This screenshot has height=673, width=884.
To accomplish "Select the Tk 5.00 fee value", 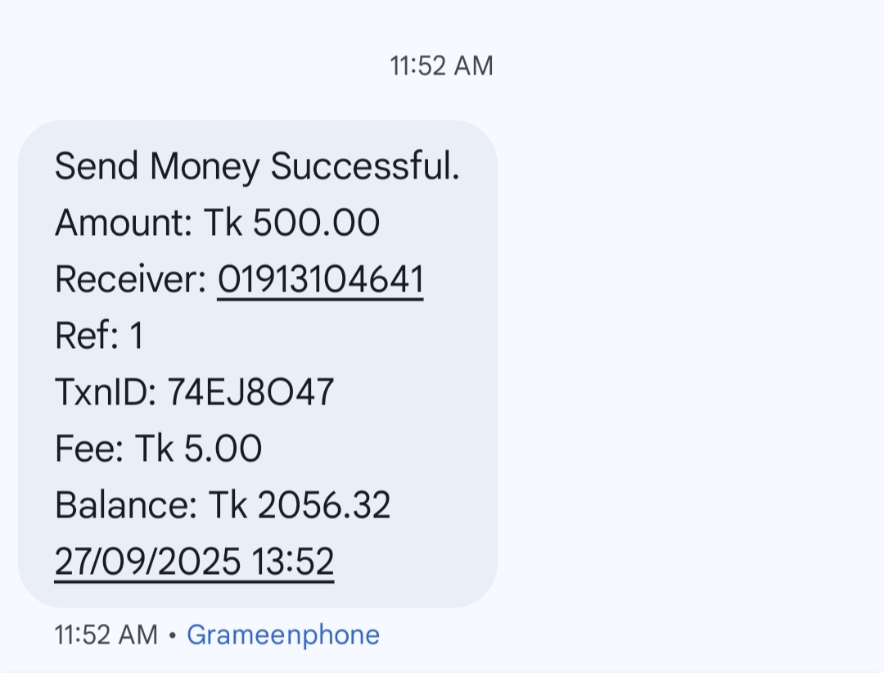I will 199,449.
